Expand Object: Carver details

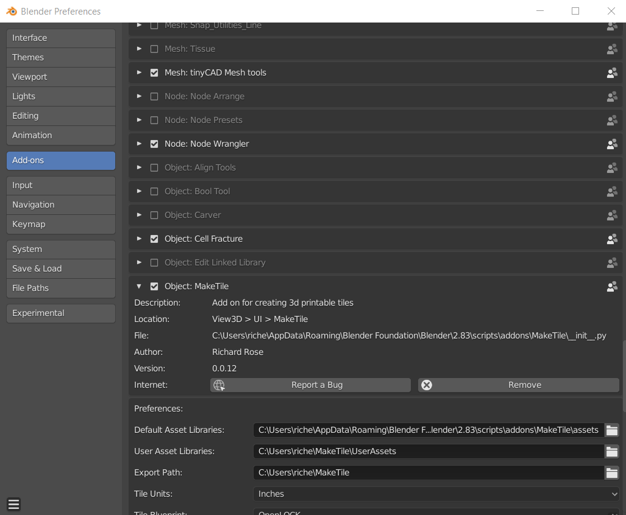pyautogui.click(x=139, y=215)
